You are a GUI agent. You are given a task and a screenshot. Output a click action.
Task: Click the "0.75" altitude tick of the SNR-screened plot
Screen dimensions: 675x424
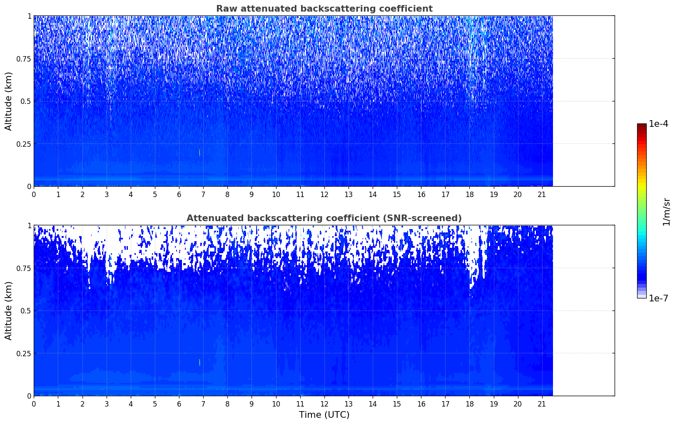click(x=24, y=268)
